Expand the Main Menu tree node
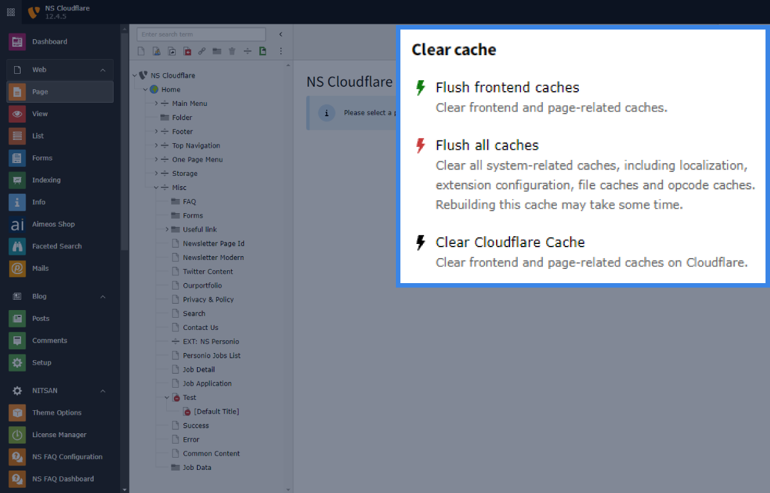This screenshot has width=770, height=493. [156, 103]
